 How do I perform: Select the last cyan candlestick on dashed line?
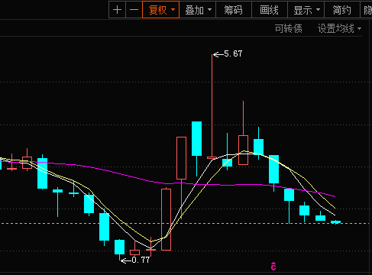tap(335, 222)
